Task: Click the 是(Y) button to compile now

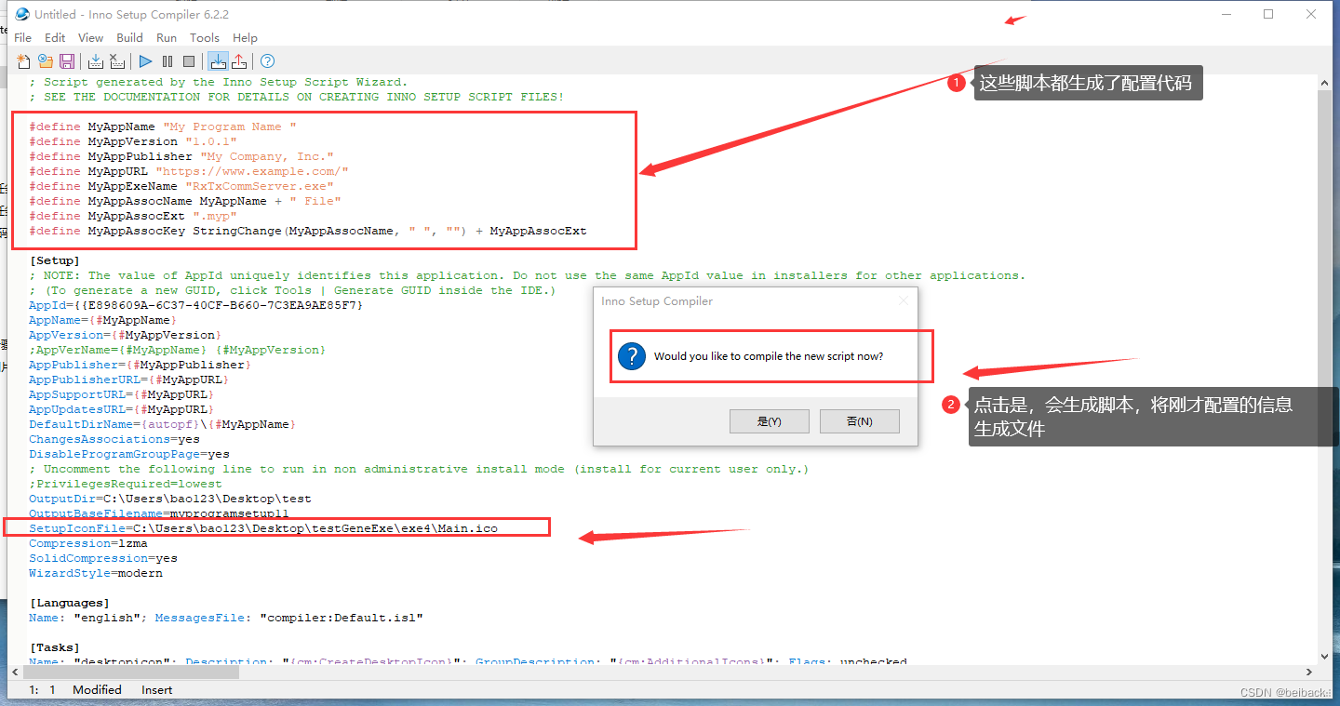Action: click(x=770, y=421)
